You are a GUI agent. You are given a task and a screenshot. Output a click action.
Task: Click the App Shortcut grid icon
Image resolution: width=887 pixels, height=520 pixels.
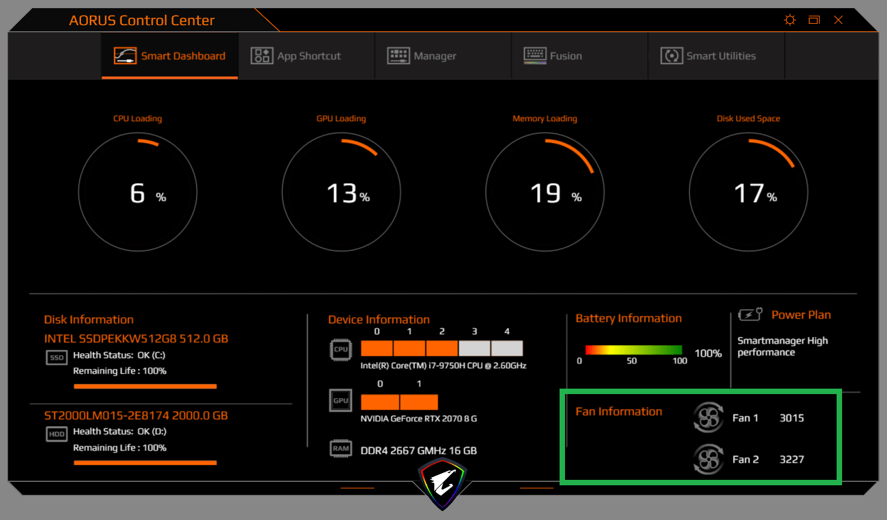261,56
